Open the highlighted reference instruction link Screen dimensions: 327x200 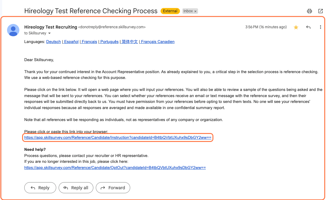click(118, 137)
